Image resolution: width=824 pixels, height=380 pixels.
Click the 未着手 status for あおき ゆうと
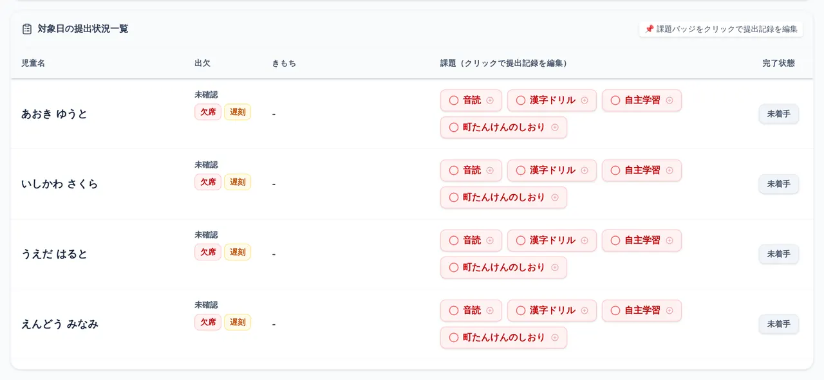click(x=779, y=114)
